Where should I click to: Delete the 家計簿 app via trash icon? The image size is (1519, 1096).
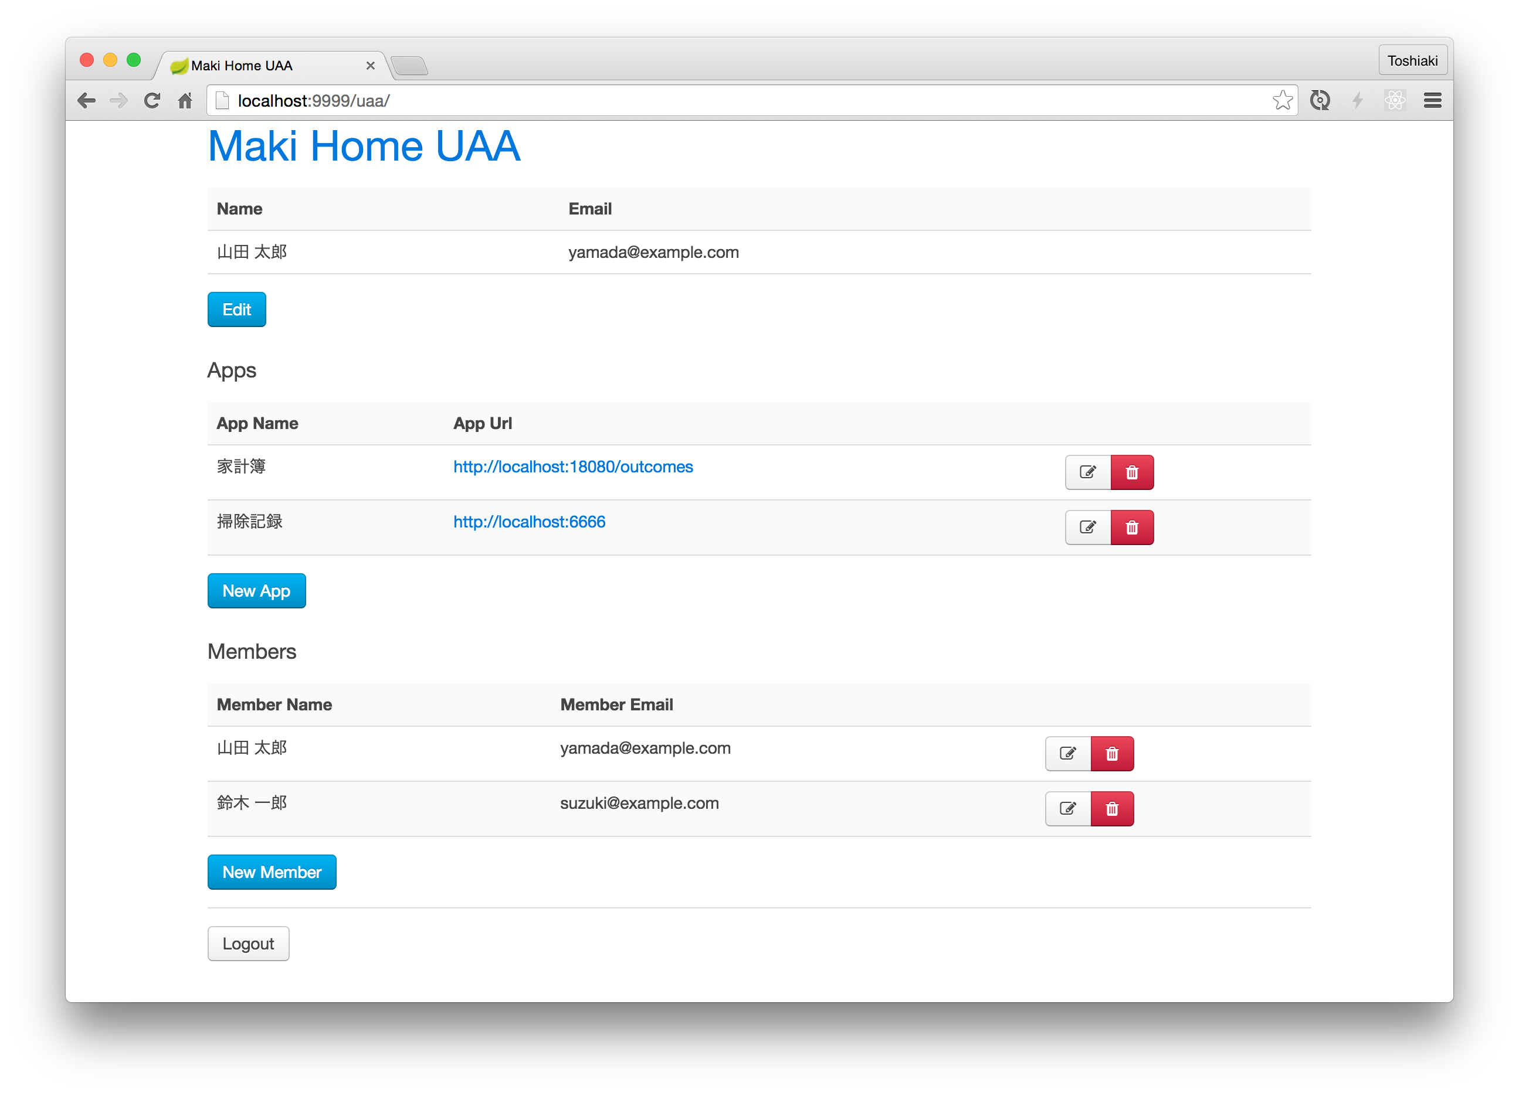coord(1132,472)
